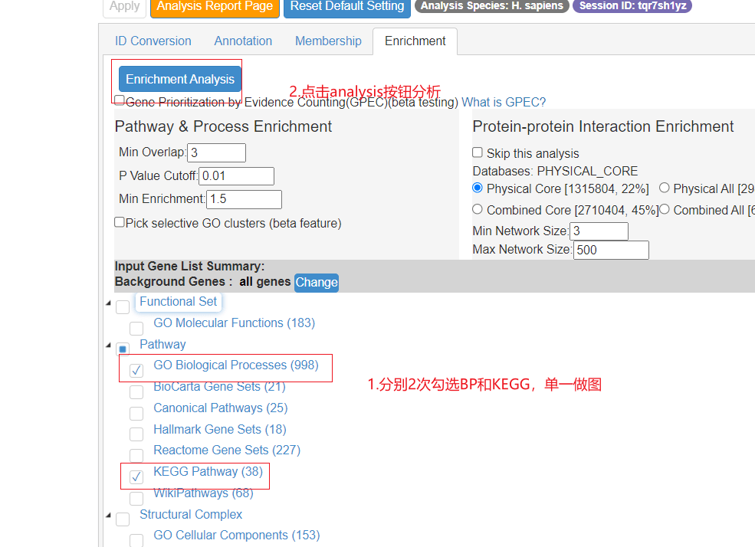Viewport: 755px width, 547px height.
Task: Enable Skip this analysis option
Action: [x=478, y=152]
